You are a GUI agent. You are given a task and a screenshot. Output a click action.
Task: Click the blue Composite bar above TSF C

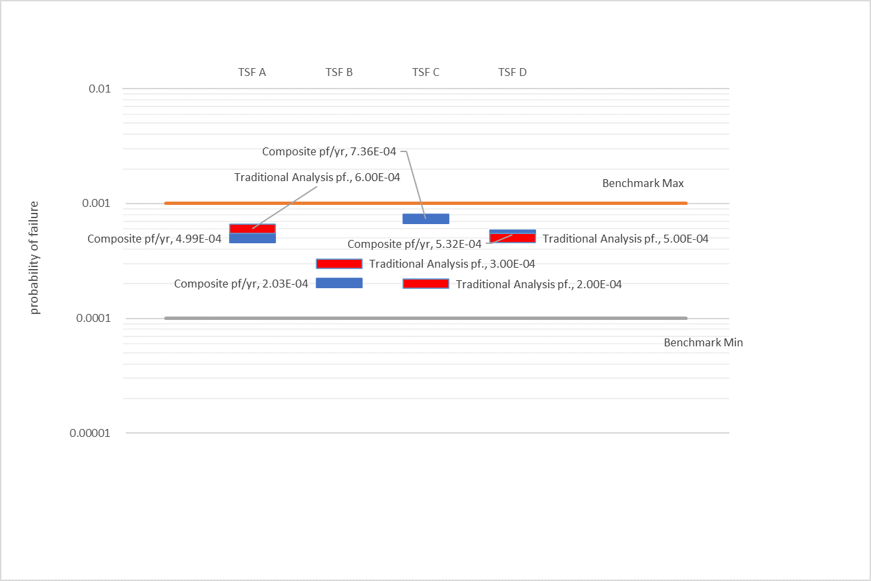coord(426,217)
